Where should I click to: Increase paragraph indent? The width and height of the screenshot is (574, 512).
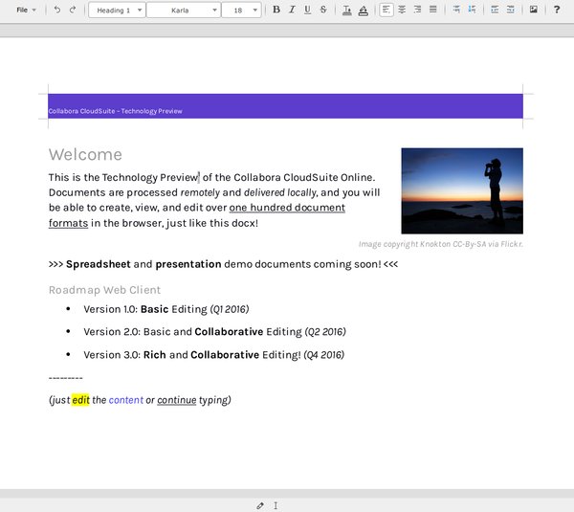pos(495,10)
